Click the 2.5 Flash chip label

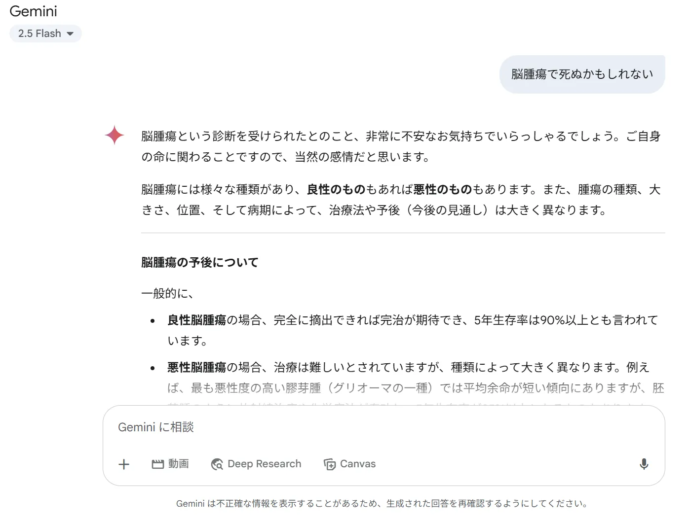(x=39, y=33)
